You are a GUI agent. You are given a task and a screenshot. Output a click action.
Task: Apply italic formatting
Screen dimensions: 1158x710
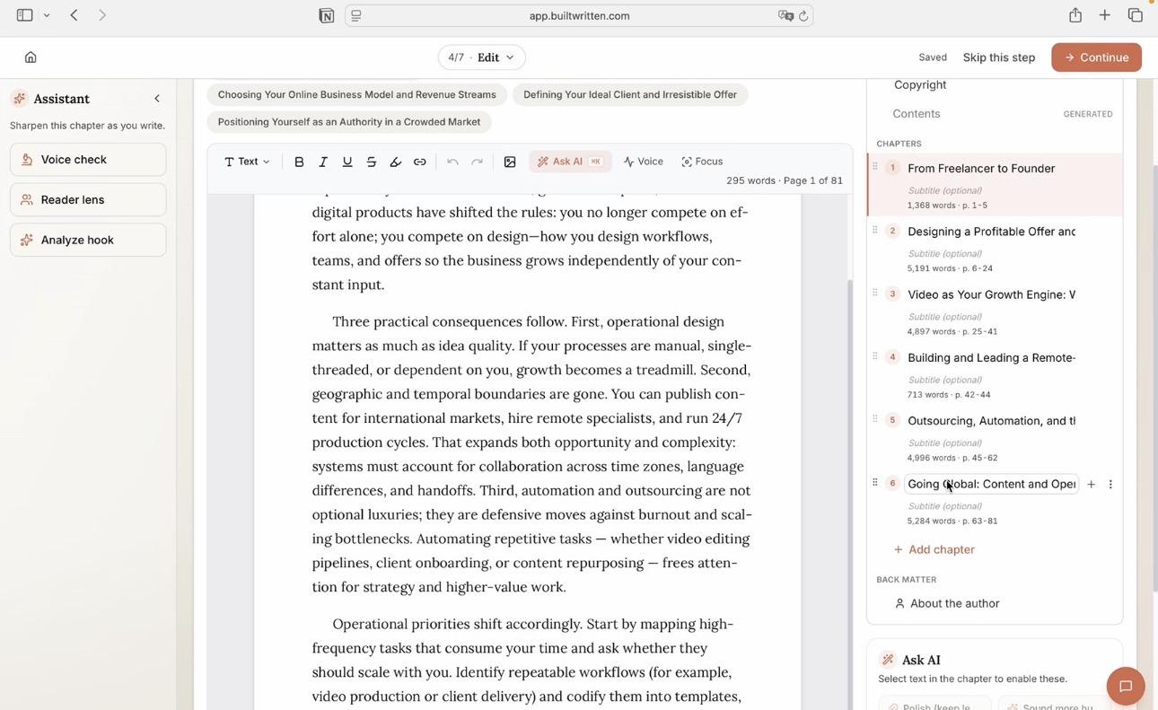pos(323,162)
